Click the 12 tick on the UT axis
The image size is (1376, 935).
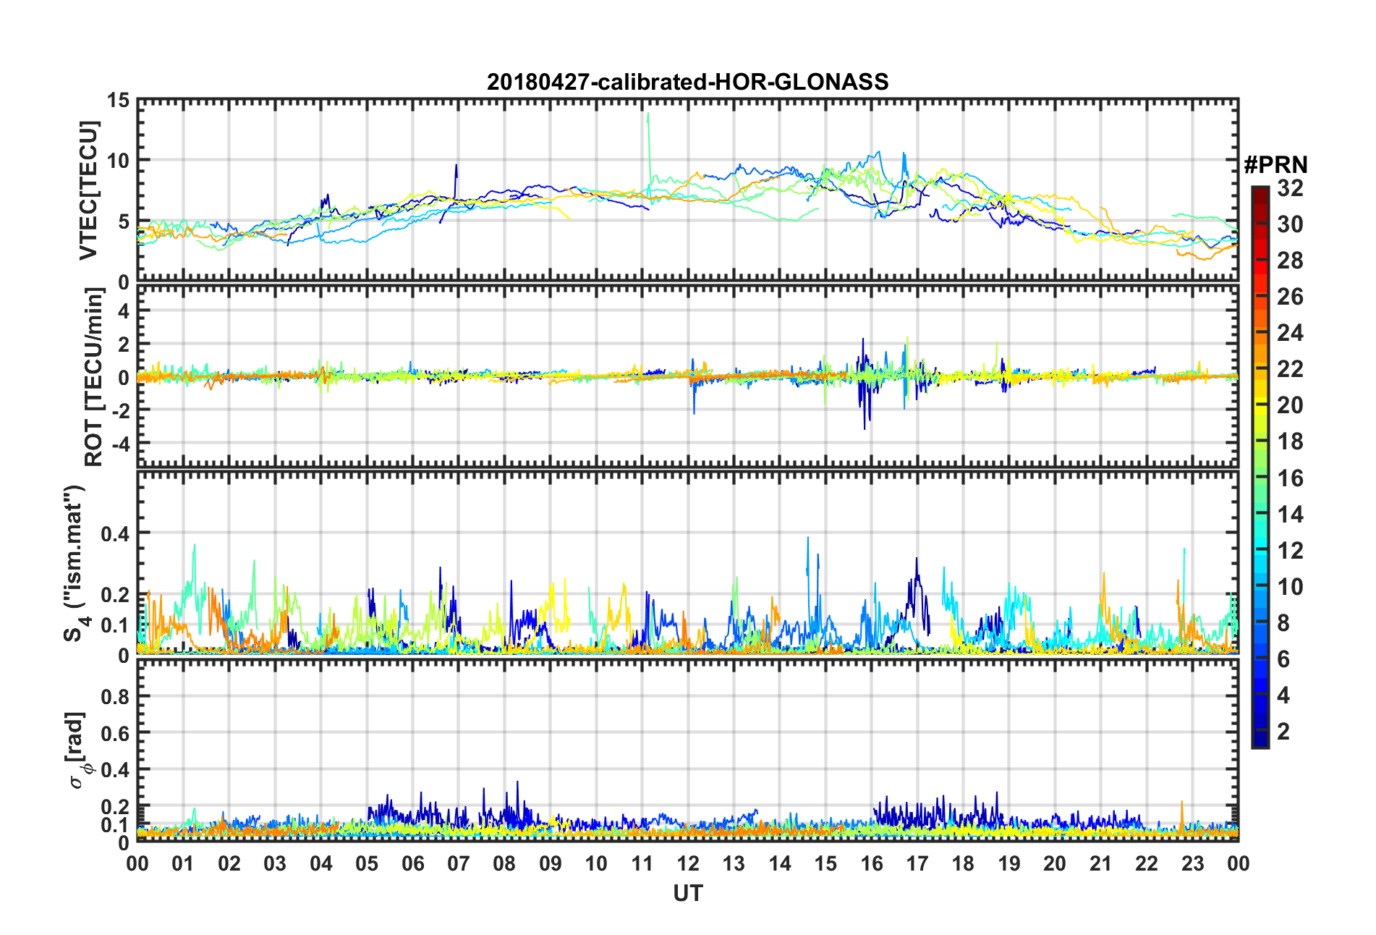tap(687, 863)
